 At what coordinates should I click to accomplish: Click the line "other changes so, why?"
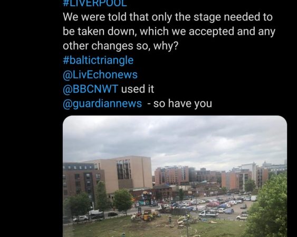[121, 46]
